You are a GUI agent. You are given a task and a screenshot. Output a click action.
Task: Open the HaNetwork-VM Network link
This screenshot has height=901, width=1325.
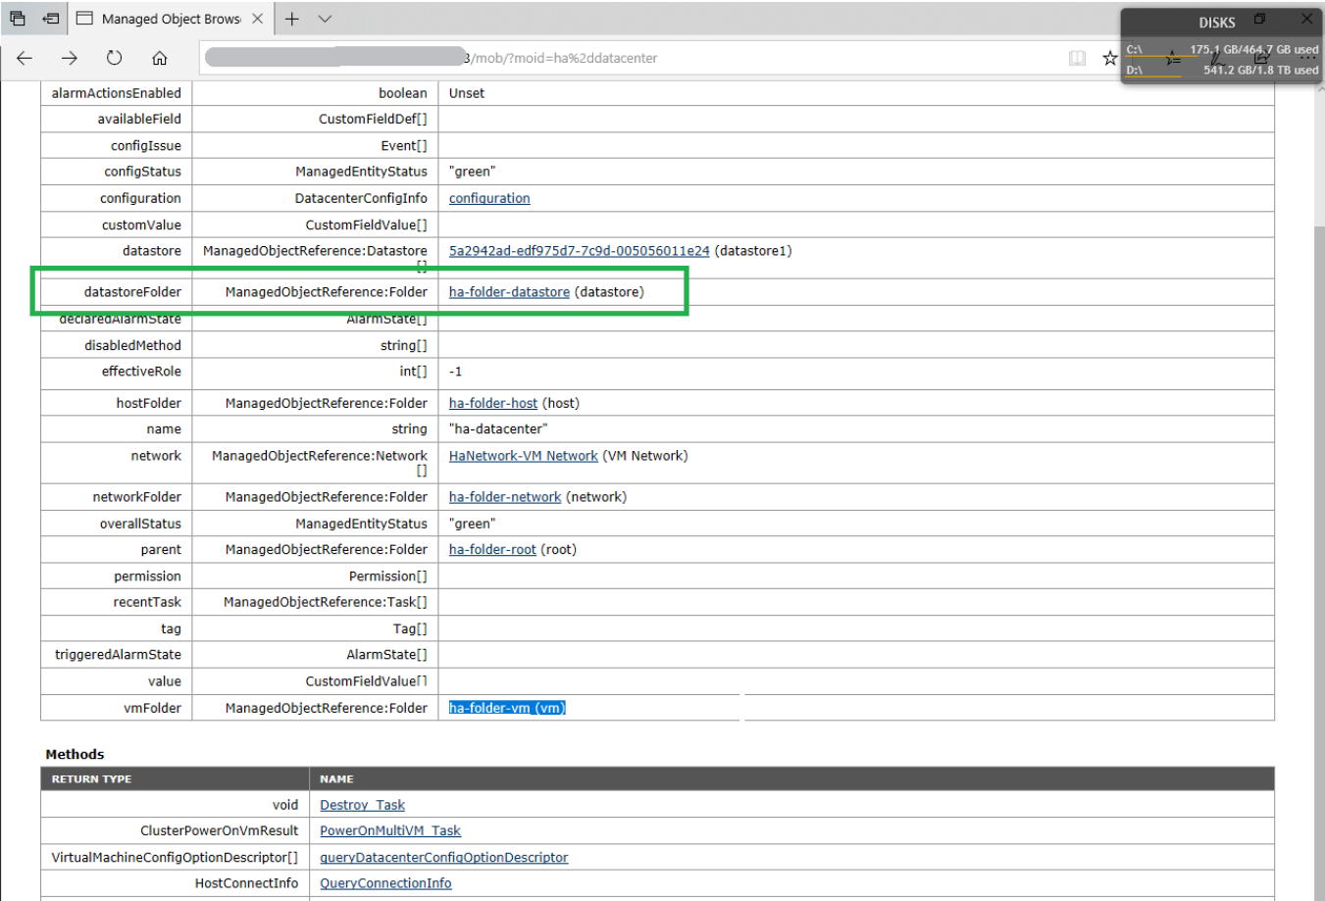(x=523, y=456)
